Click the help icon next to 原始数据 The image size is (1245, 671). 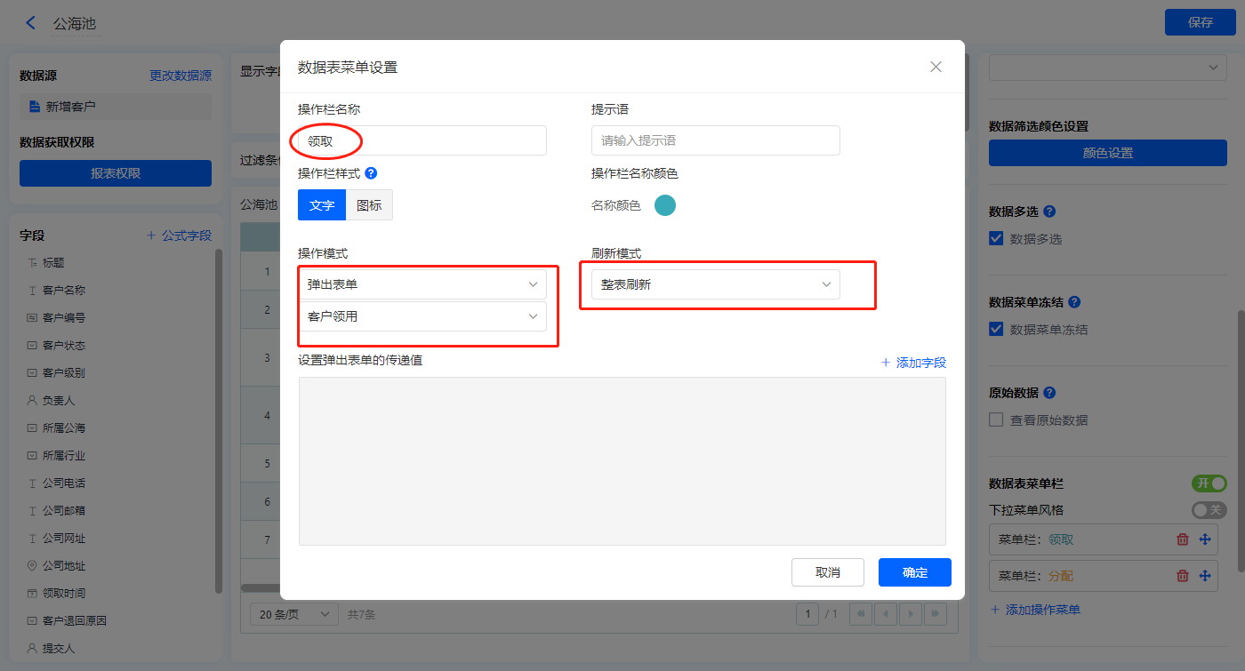pos(1049,393)
